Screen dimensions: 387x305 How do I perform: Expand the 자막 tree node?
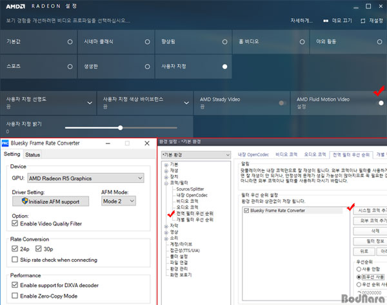click(166, 226)
